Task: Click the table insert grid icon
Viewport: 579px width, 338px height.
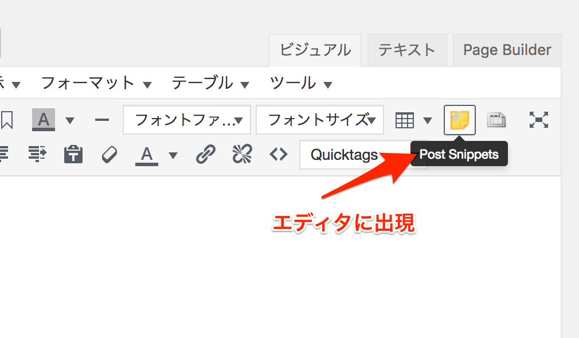Action: pyautogui.click(x=404, y=120)
